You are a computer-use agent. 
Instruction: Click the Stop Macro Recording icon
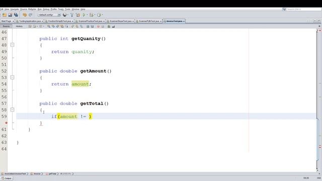tap(103, 26)
